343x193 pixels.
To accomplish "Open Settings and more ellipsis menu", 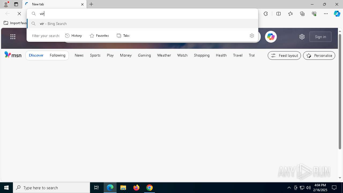I will (x=326, y=14).
